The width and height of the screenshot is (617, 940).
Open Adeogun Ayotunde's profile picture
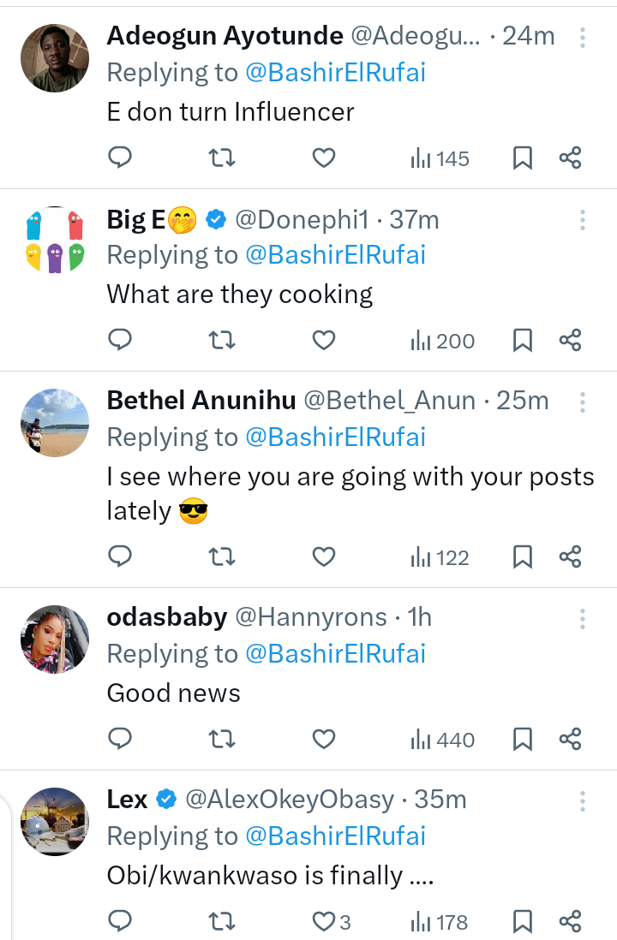click(x=54, y=57)
